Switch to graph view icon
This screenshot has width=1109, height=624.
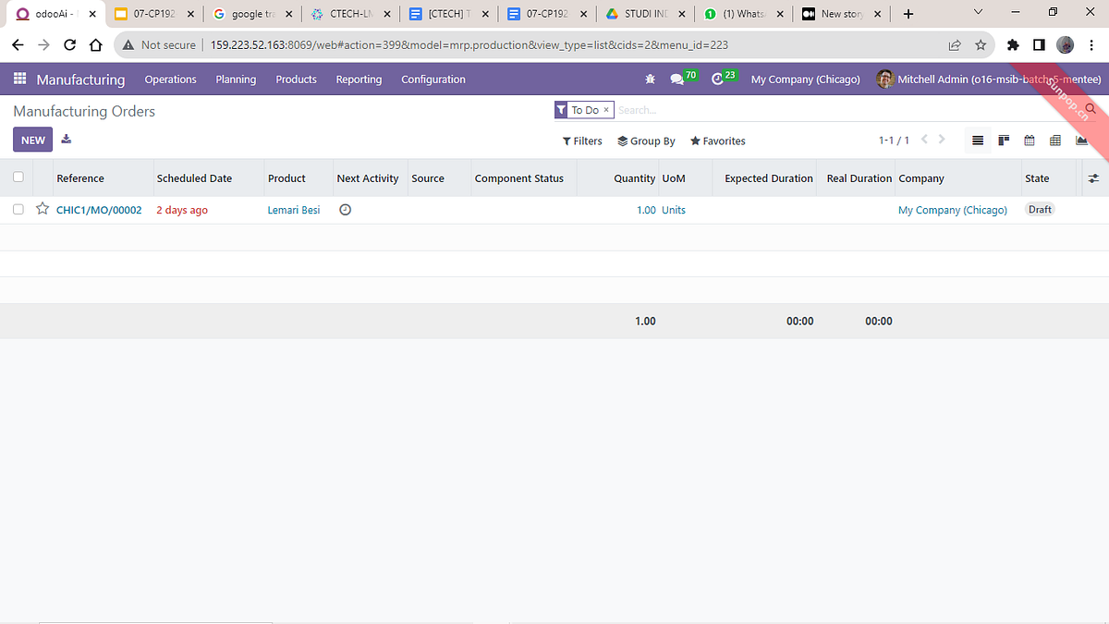pos(1081,141)
